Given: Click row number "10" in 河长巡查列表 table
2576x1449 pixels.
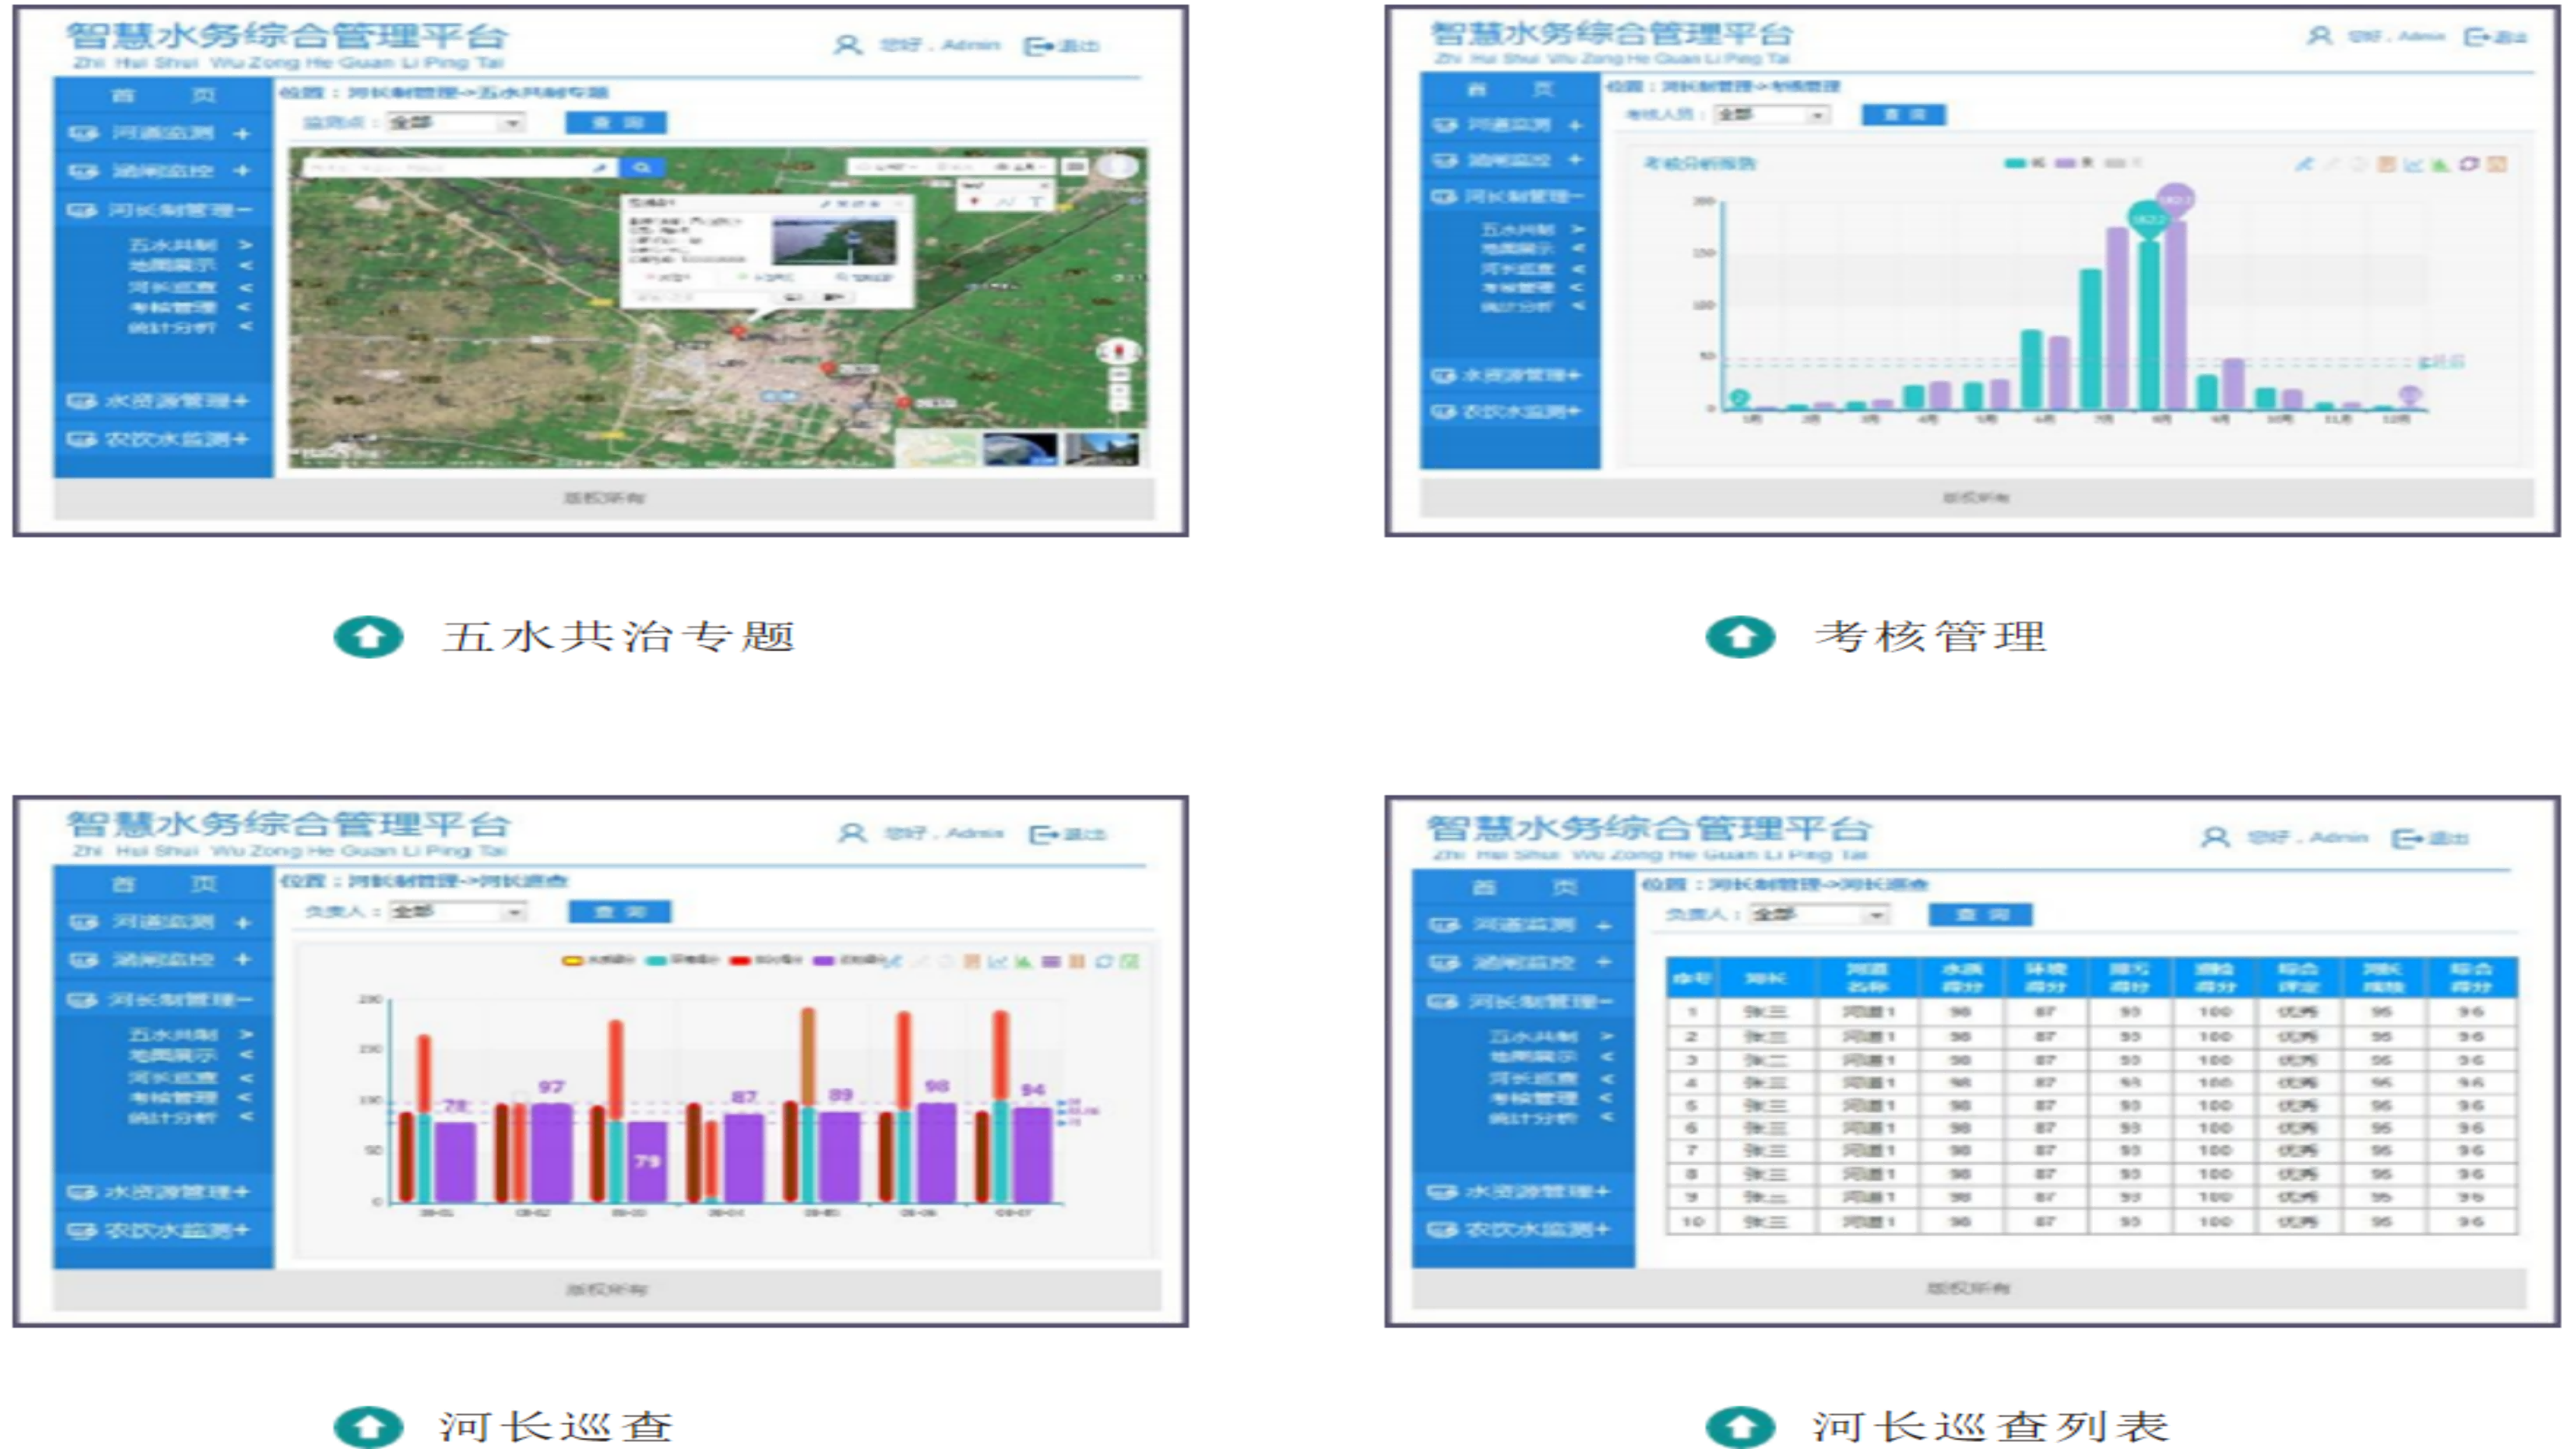Looking at the screenshot, I should click(1692, 1221).
